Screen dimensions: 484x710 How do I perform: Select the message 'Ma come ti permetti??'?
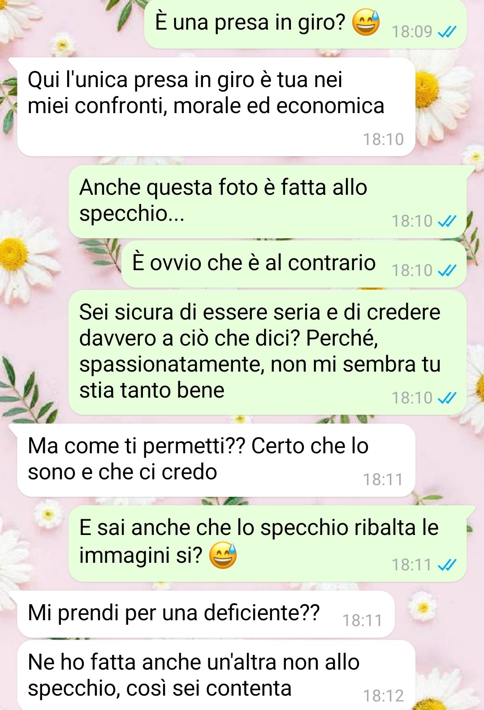coord(216,460)
